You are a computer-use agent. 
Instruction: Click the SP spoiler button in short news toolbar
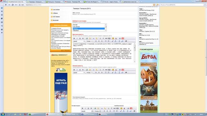pos(126,41)
